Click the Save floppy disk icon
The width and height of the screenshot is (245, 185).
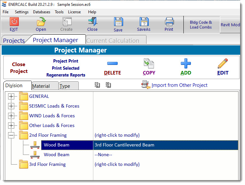[x=118, y=22]
